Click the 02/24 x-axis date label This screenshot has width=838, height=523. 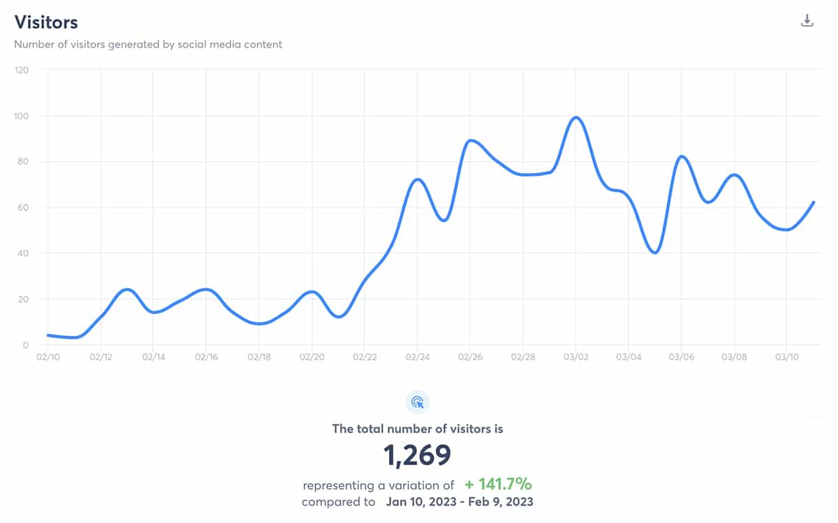coord(417,357)
